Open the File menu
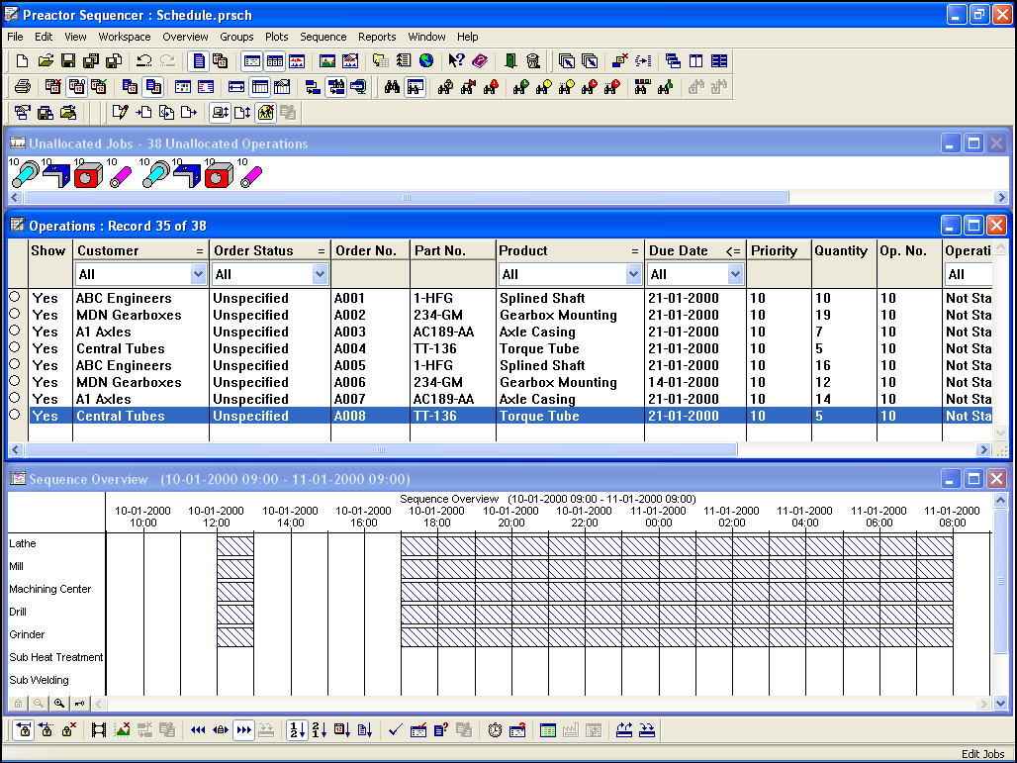 coord(15,37)
